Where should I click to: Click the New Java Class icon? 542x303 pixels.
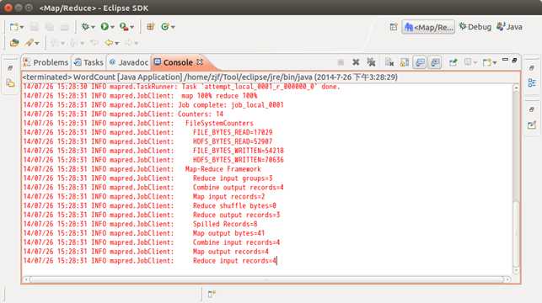[x=165, y=27]
